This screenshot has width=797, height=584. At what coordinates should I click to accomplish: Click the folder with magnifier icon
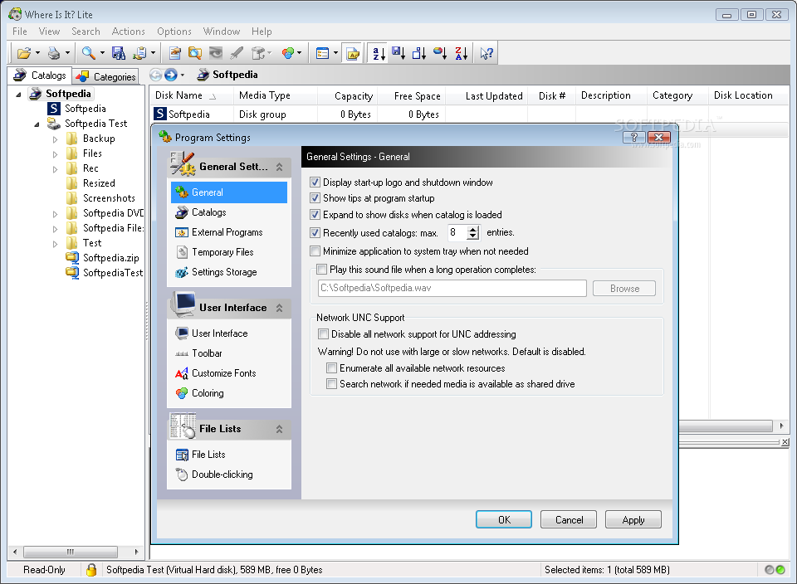pos(195,53)
